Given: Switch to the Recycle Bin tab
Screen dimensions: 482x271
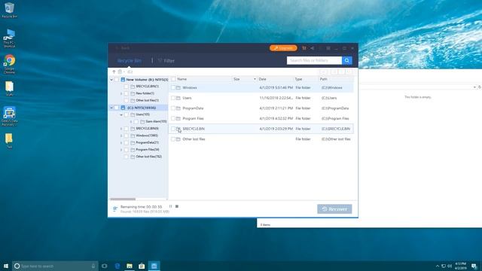Looking at the screenshot, I should coord(130,61).
